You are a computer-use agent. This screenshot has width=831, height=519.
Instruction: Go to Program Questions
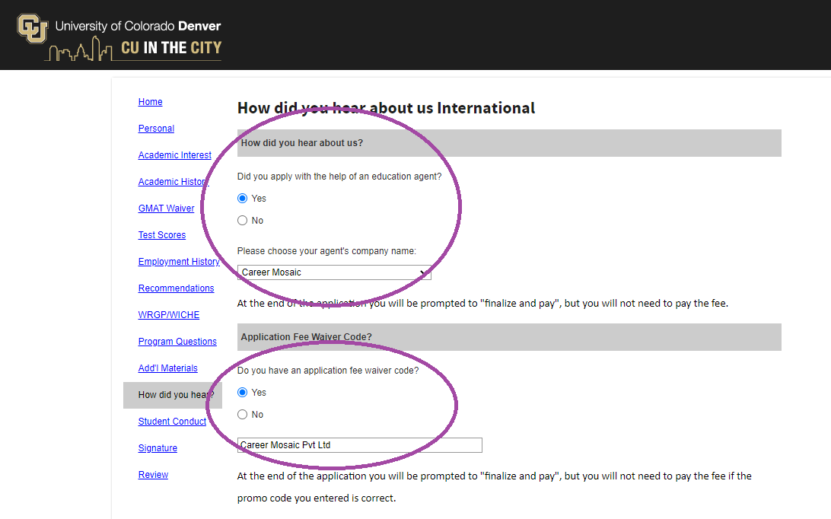[177, 342]
